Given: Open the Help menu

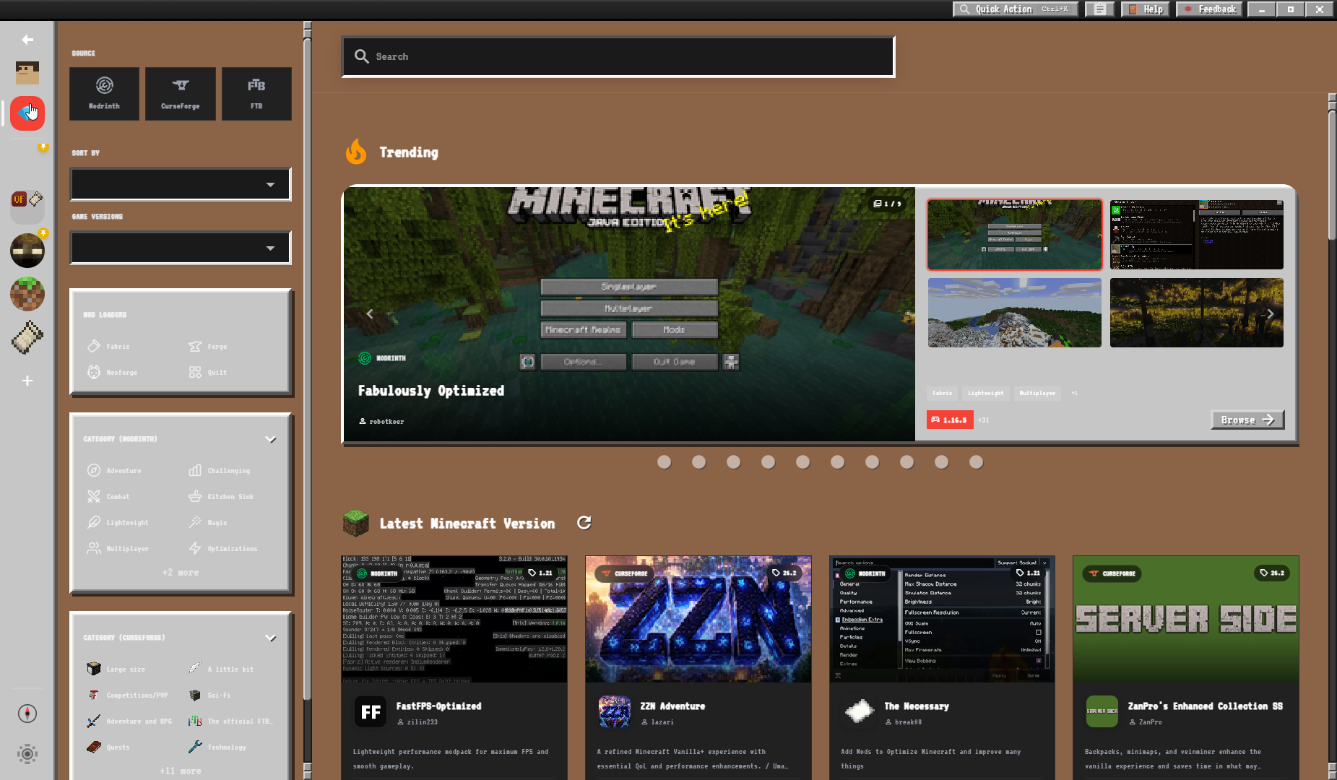Looking at the screenshot, I should click(x=1146, y=9).
